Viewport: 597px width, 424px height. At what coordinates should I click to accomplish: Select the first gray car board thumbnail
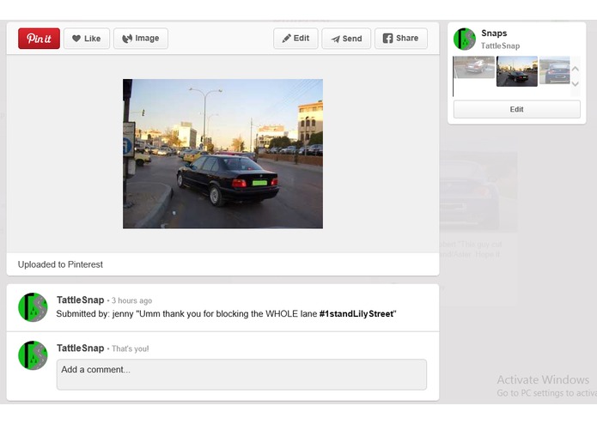474,67
